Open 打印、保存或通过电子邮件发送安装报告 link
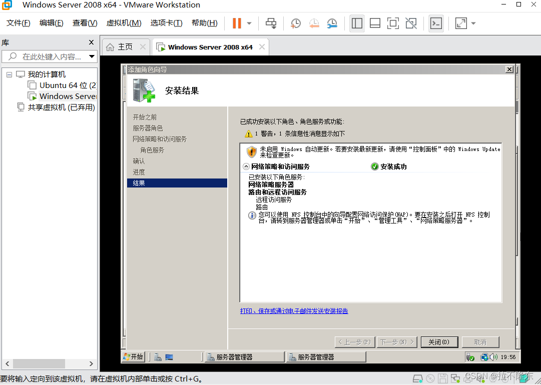Screen dimensions: 541x385 pos(294,311)
